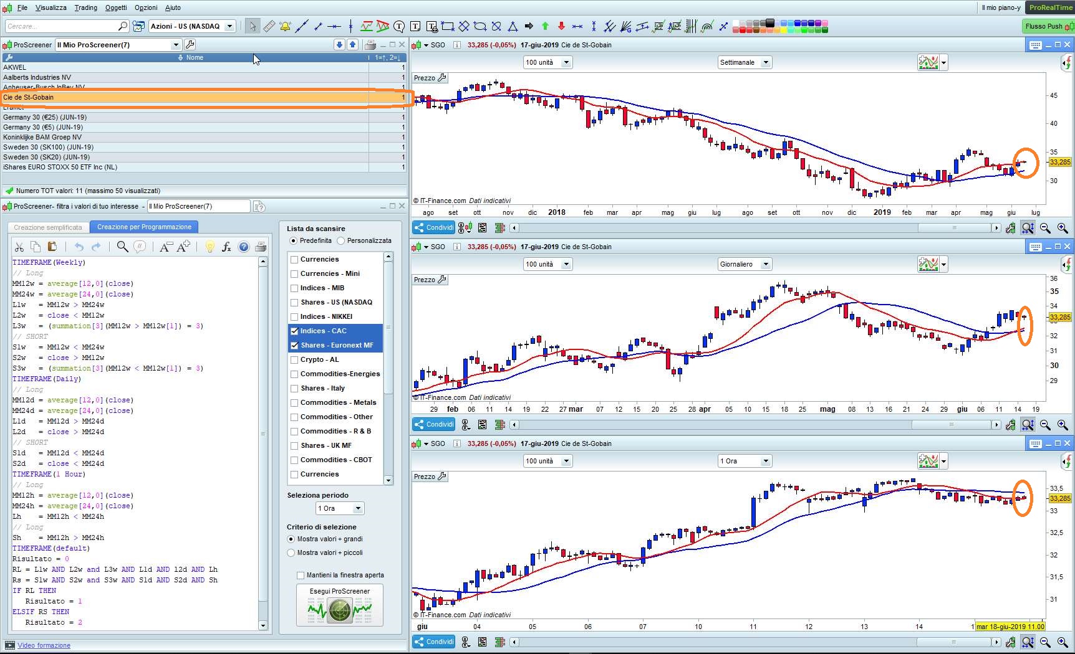The width and height of the screenshot is (1075, 654).
Task: Select the text box drawing tool
Action: click(415, 26)
